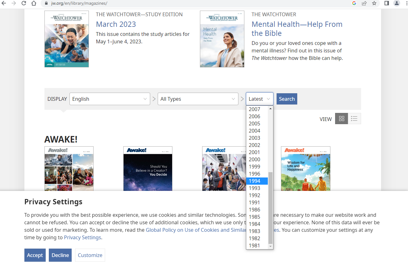Click the Mental Health Watchtower cover
The height and width of the screenshot is (267, 408).
222,39
